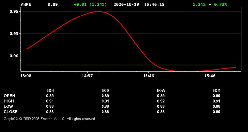
Task: Click the +0.01 (1.24%) change value
Action: (x=90, y=4)
